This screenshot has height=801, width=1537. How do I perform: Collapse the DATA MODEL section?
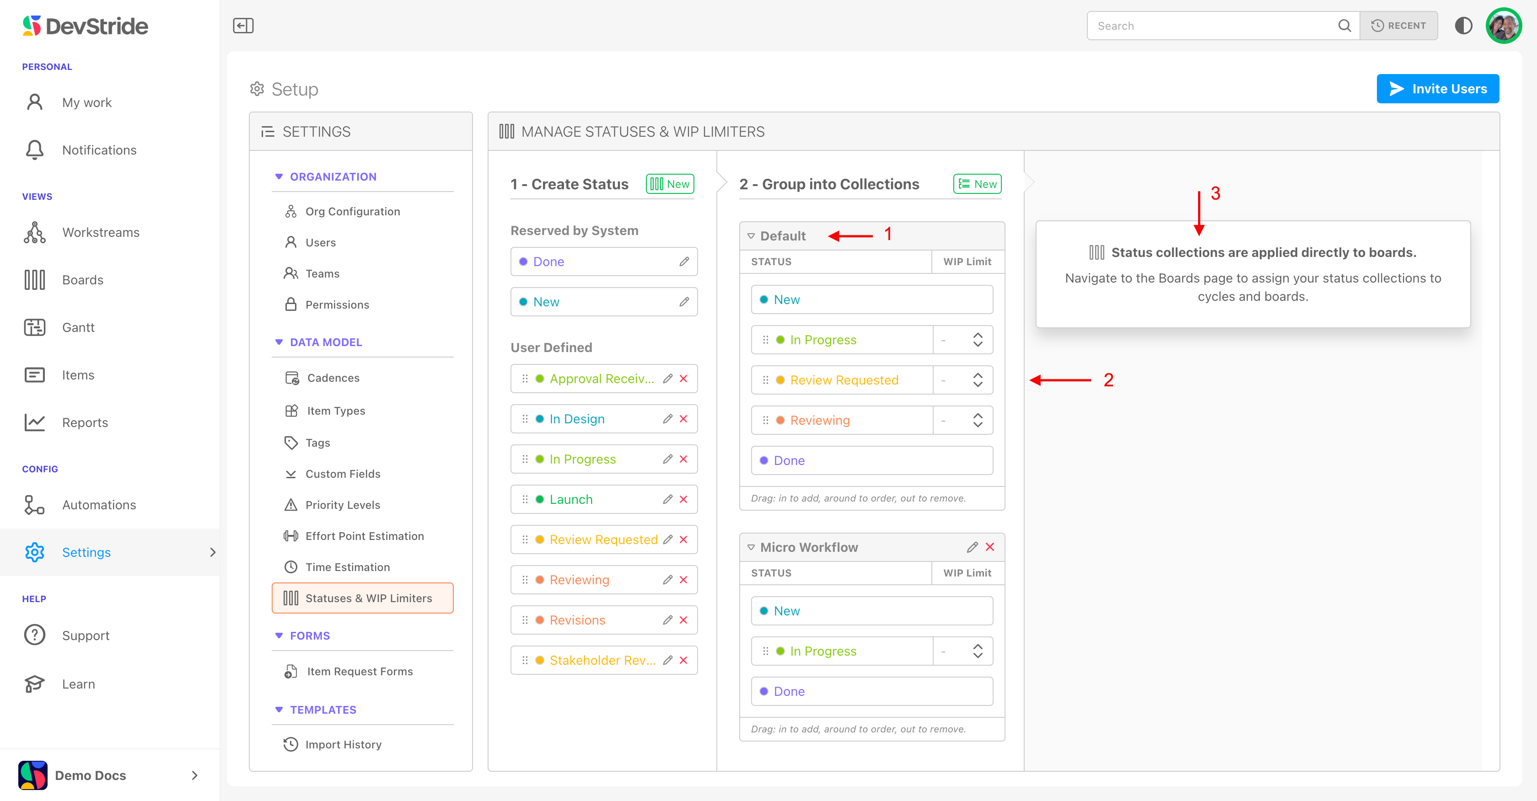click(279, 342)
